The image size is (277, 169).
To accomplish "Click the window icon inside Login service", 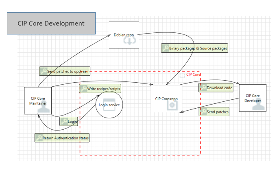I will [109, 105].
